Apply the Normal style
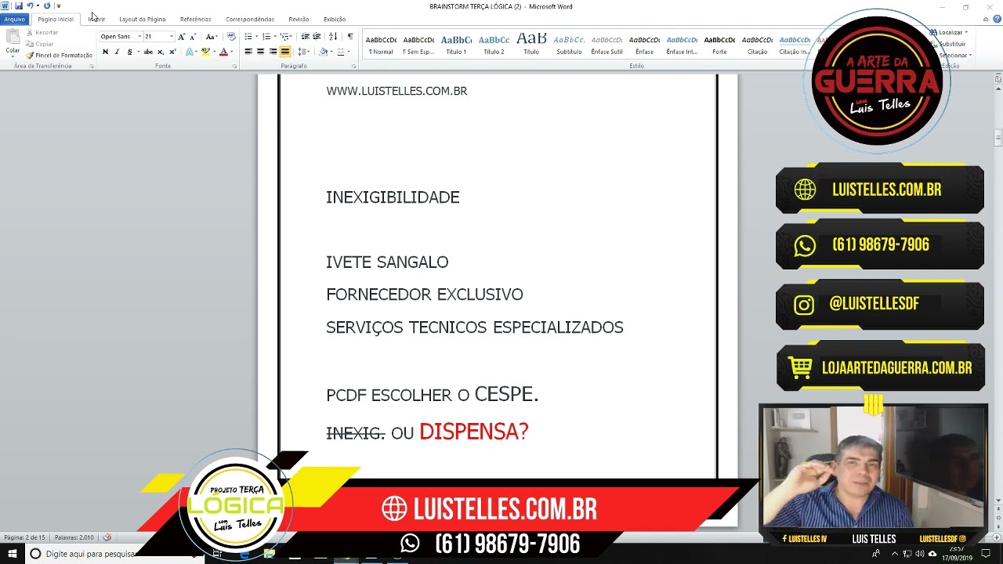The image size is (1003, 564). 382,45
